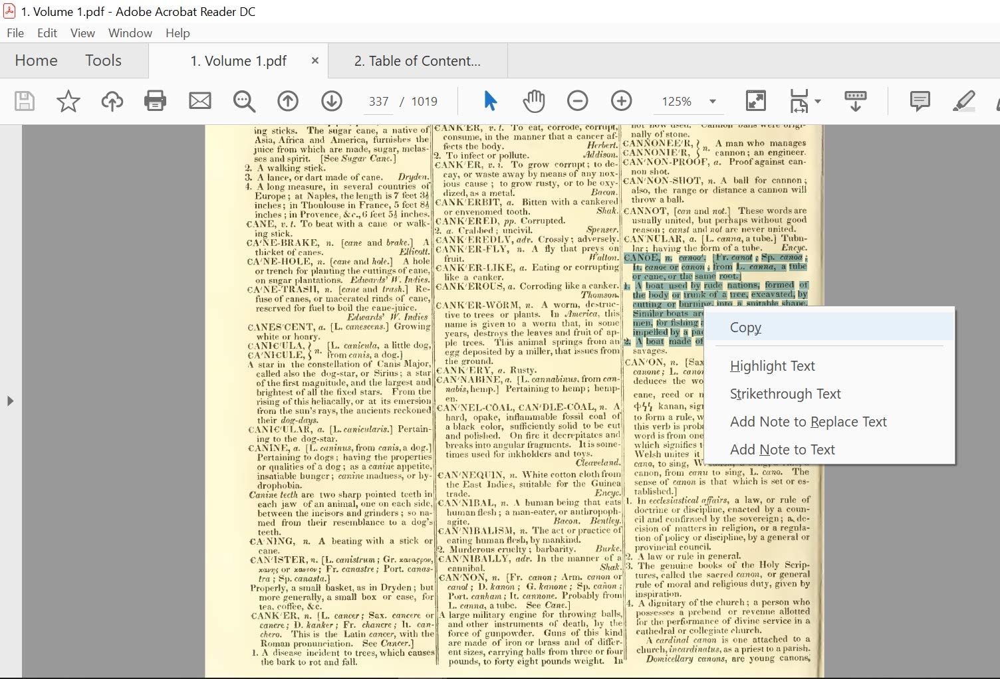Toggle fit page to window width

click(755, 101)
